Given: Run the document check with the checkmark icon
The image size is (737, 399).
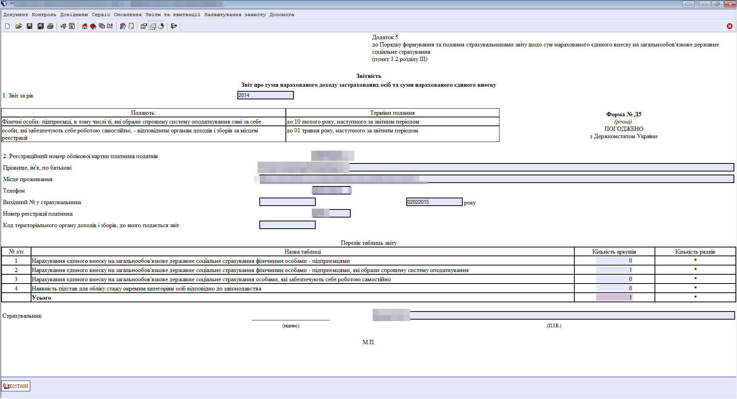Looking at the screenshot, I should 72,26.
